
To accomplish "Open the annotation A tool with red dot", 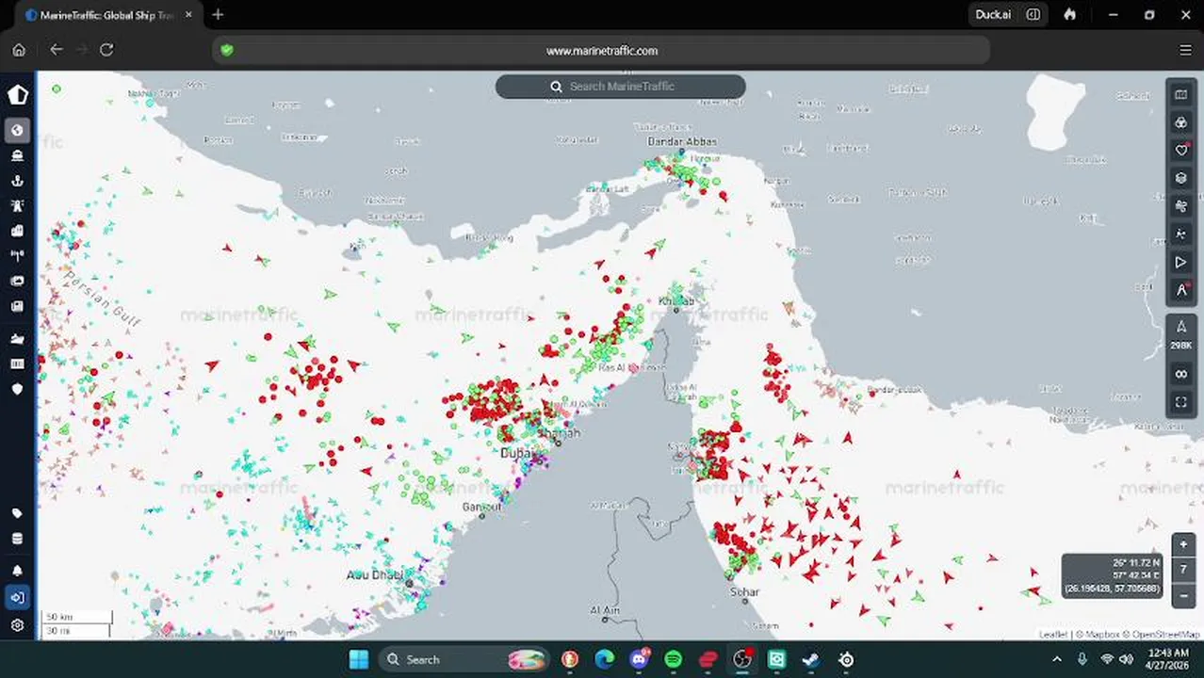I will pyautogui.click(x=1181, y=290).
